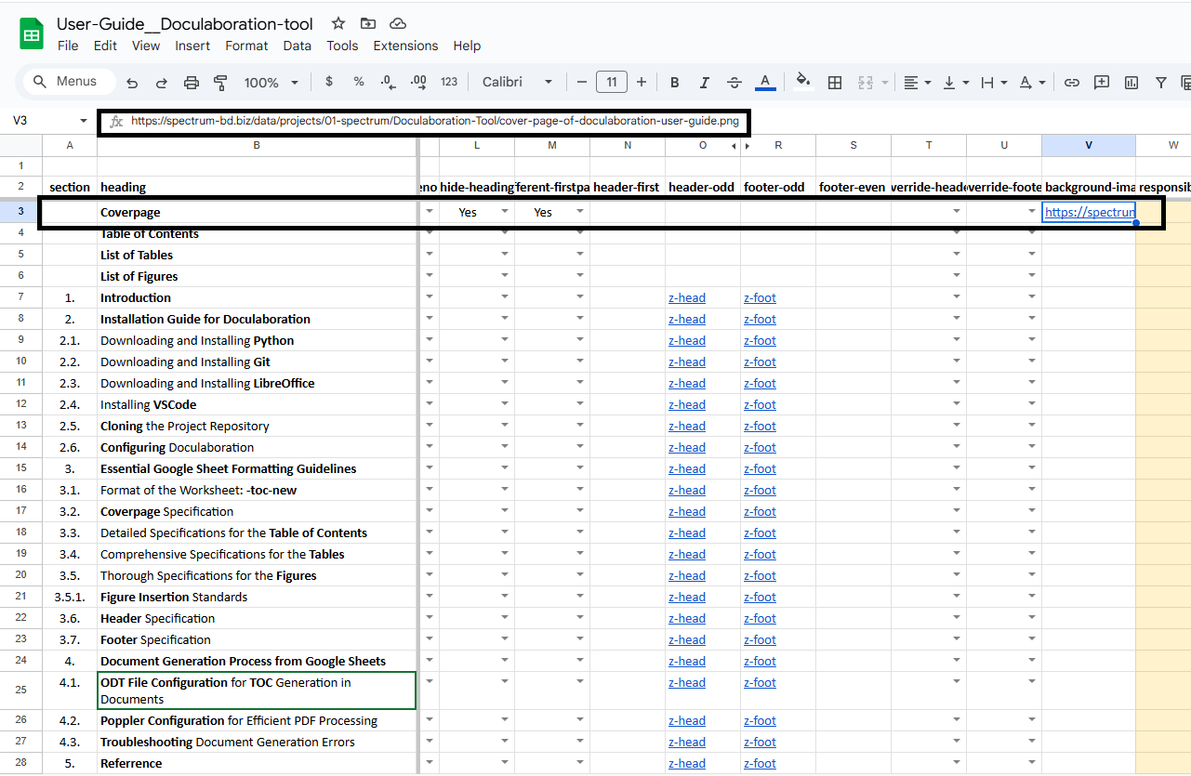Click the print icon
This screenshot has width=1191, height=776.
[192, 83]
